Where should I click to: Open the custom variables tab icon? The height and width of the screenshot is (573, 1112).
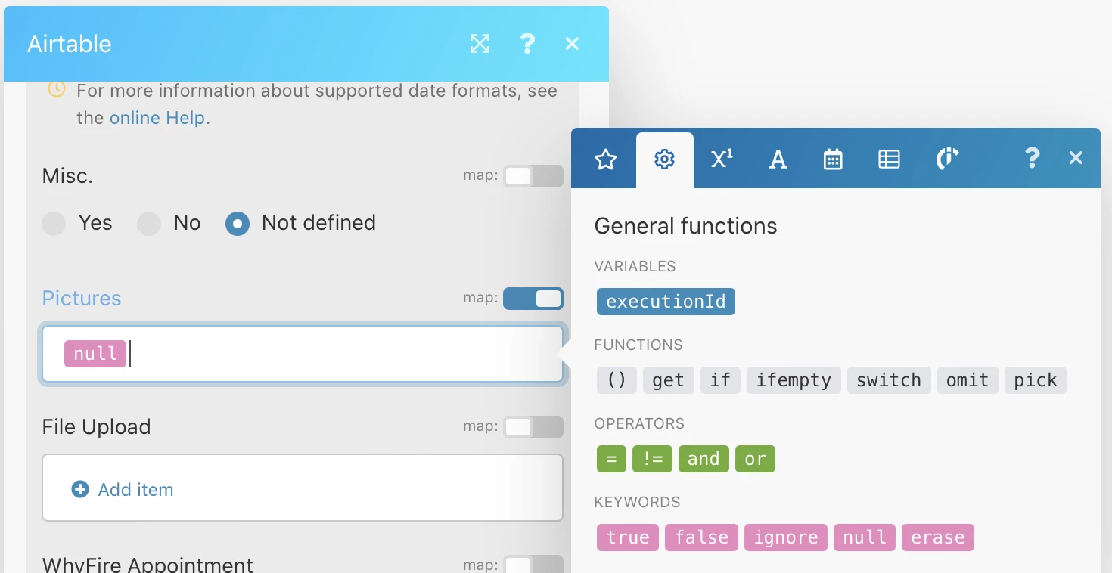click(947, 159)
